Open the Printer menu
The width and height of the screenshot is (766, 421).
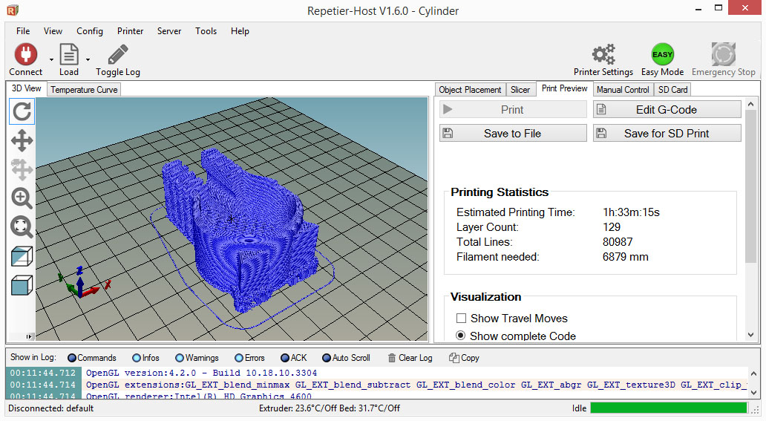point(130,30)
